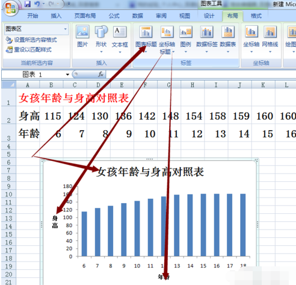The height and width of the screenshot is (285, 296).
Task: Open the 坐标轴标题 axis titles menu
Action: coord(167,40)
